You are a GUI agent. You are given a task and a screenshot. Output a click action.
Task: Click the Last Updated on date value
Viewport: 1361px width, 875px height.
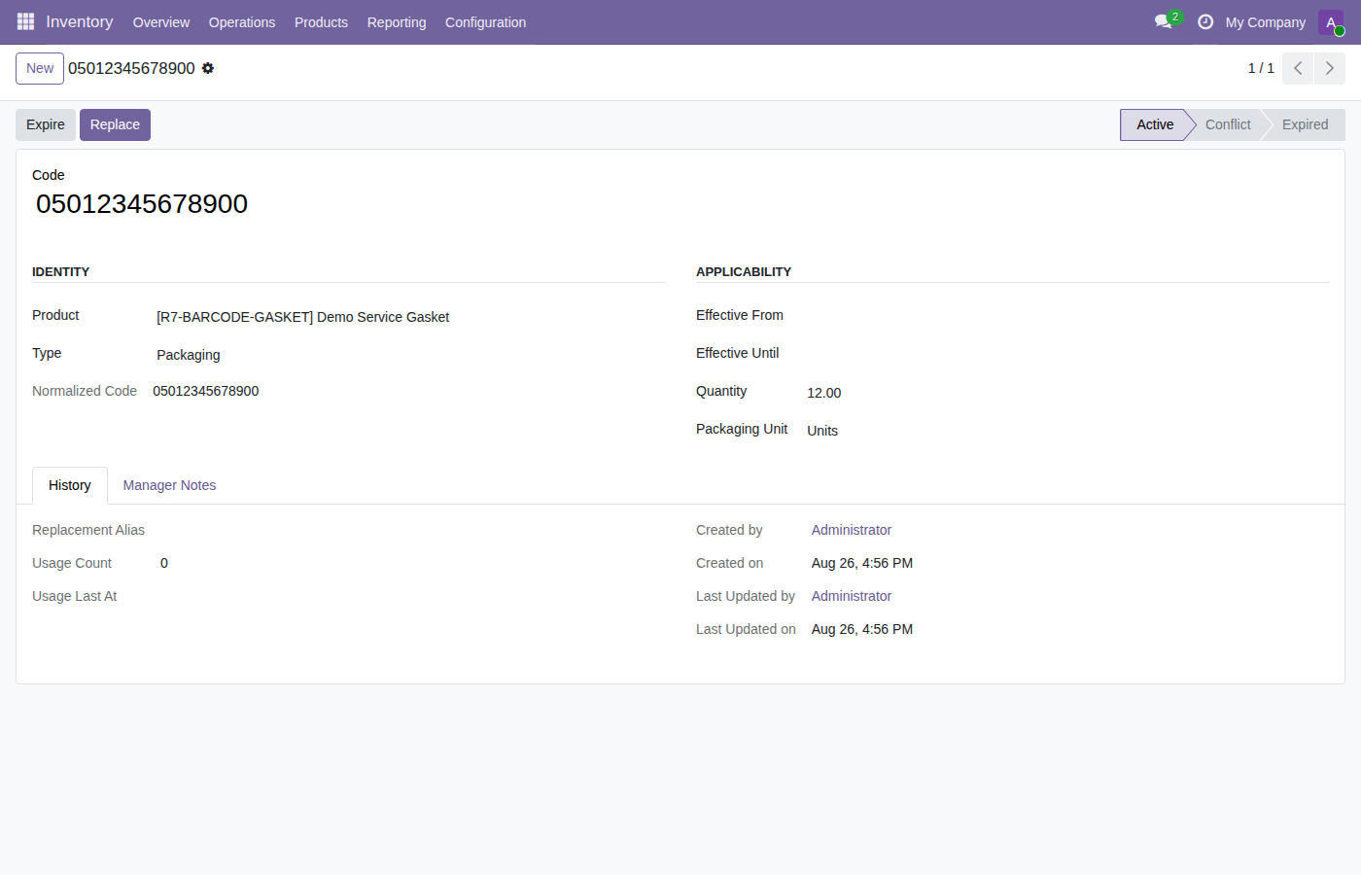coord(862,629)
